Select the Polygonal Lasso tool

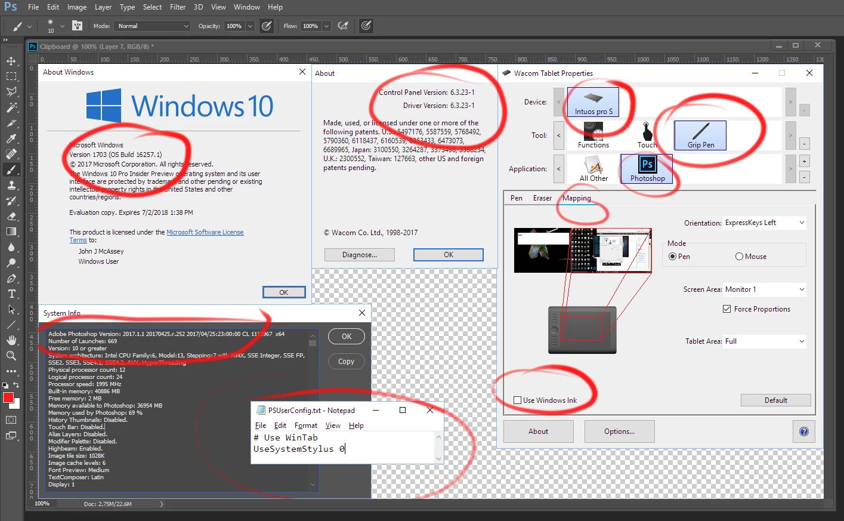11,92
